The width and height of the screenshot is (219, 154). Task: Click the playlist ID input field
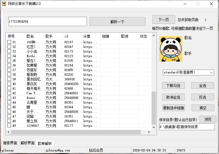click(48, 21)
